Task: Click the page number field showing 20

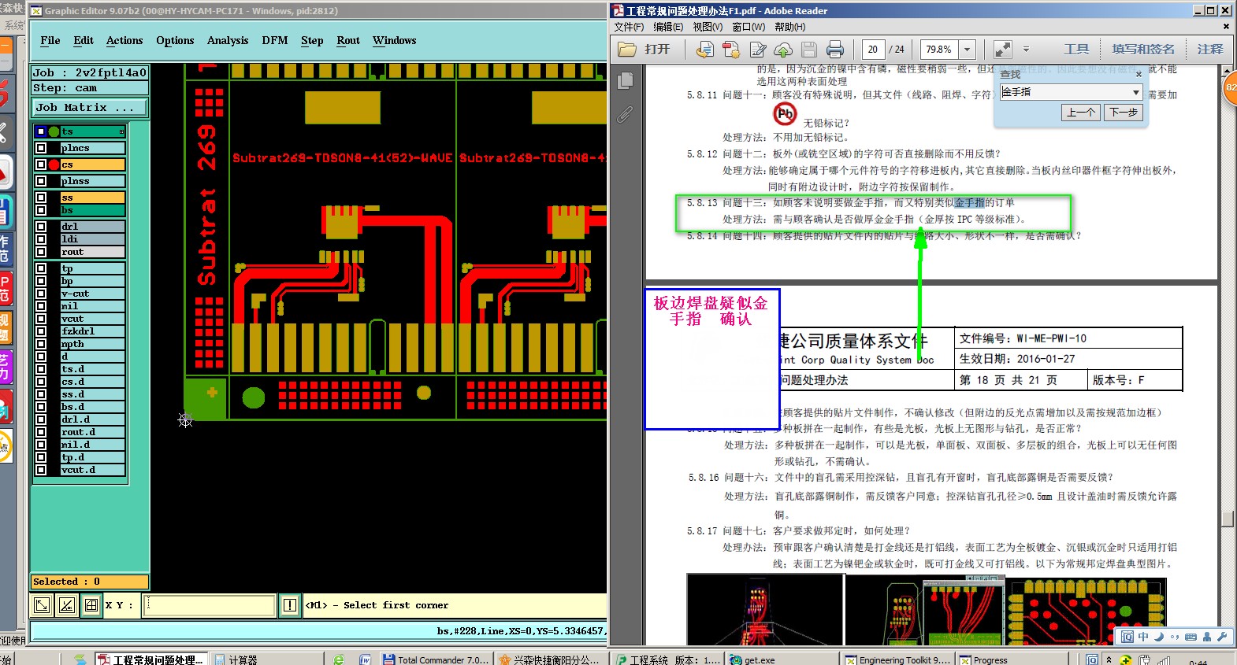Action: coord(873,50)
